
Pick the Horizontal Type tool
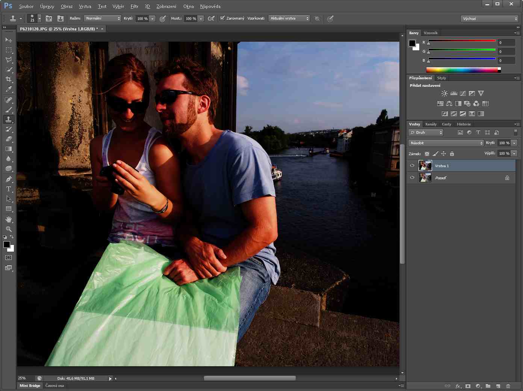8,189
